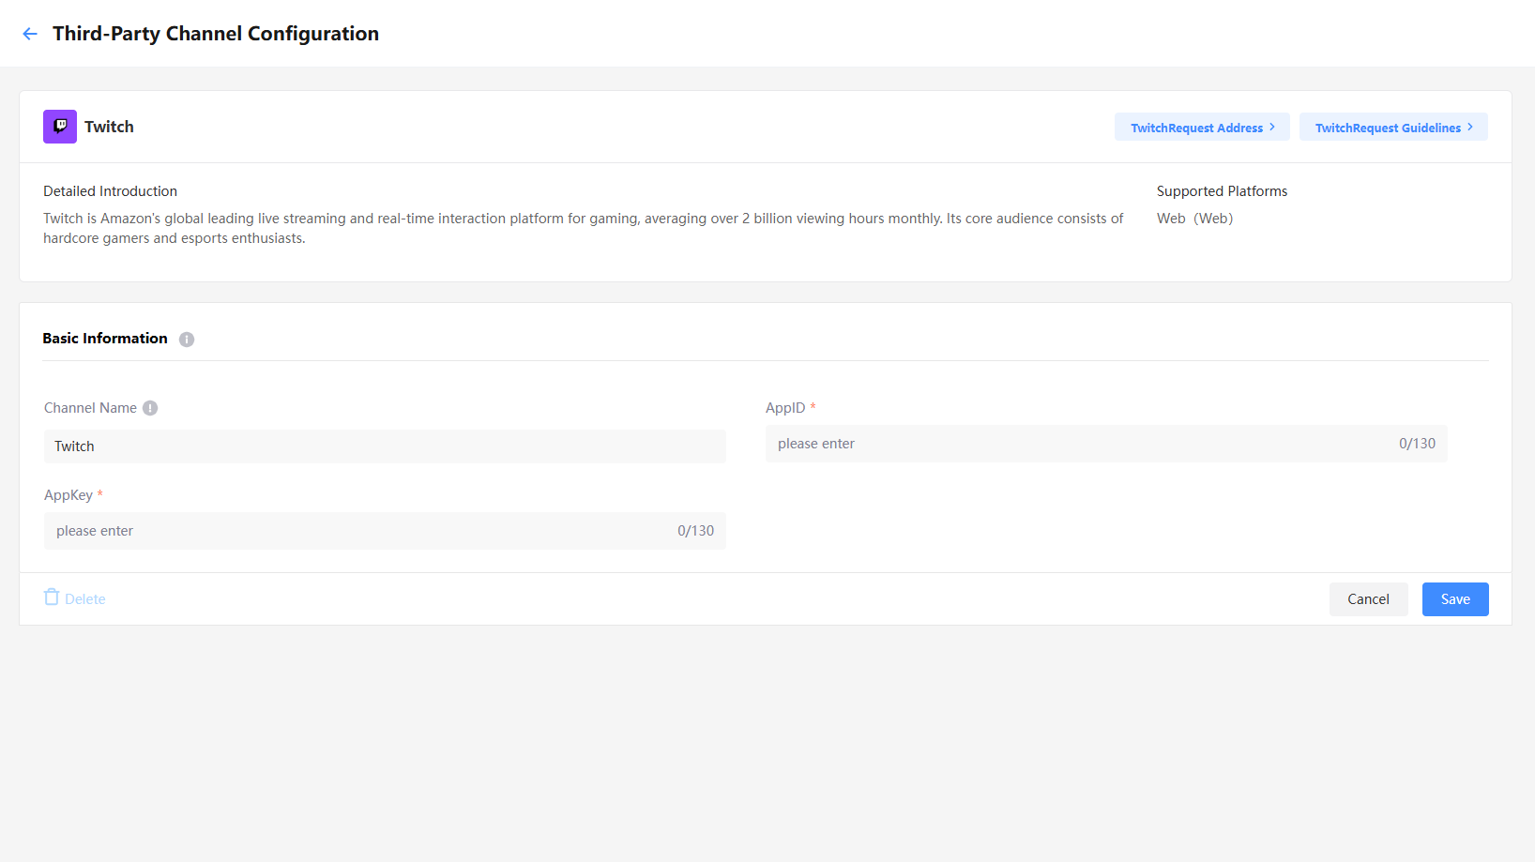Viewport: 1535px width, 862px height.
Task: Select the 'AppKey' field label
Action: coord(68,495)
